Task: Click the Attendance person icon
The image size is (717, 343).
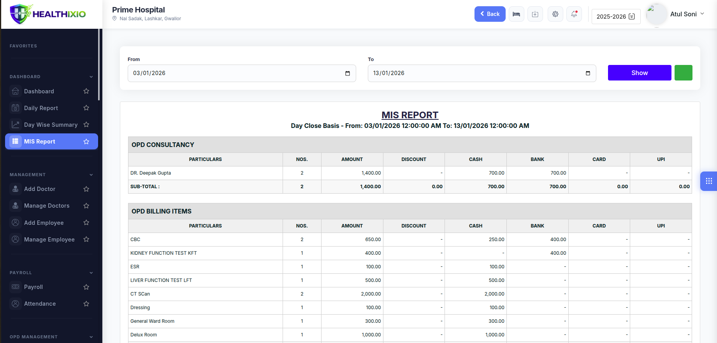Action: point(16,303)
